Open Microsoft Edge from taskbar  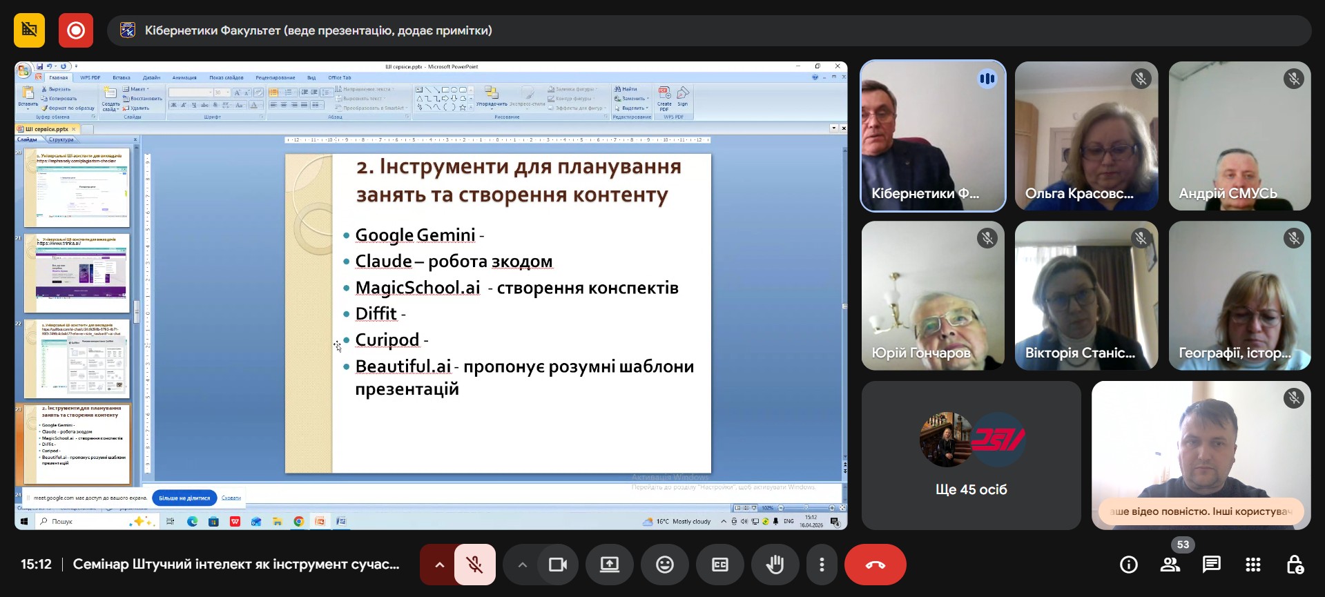192,522
